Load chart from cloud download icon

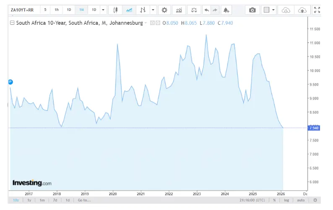click(286, 10)
